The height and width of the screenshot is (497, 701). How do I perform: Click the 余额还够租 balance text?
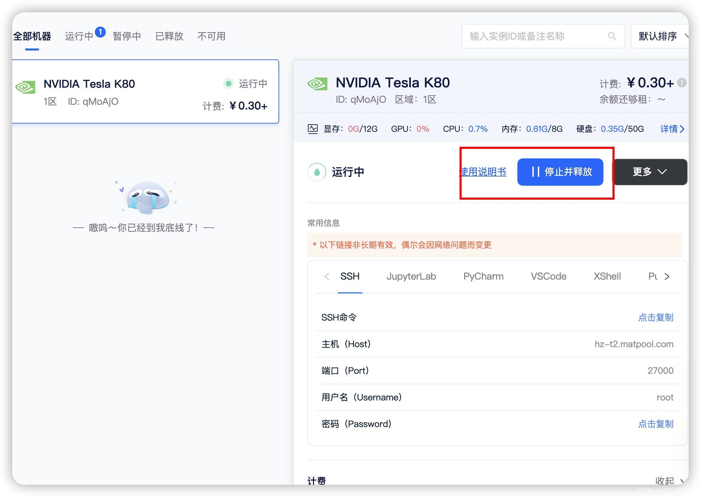point(632,99)
